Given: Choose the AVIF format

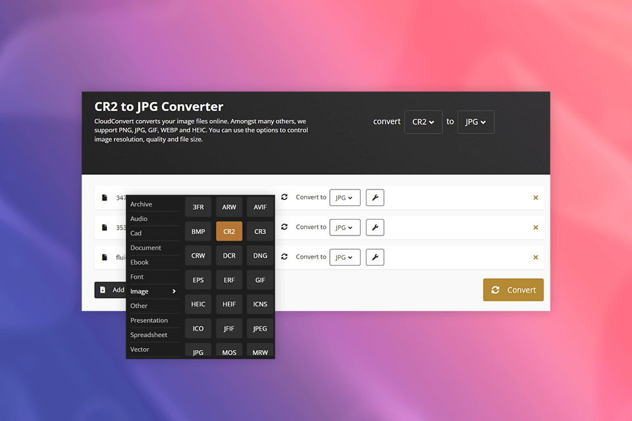Looking at the screenshot, I should click(260, 207).
